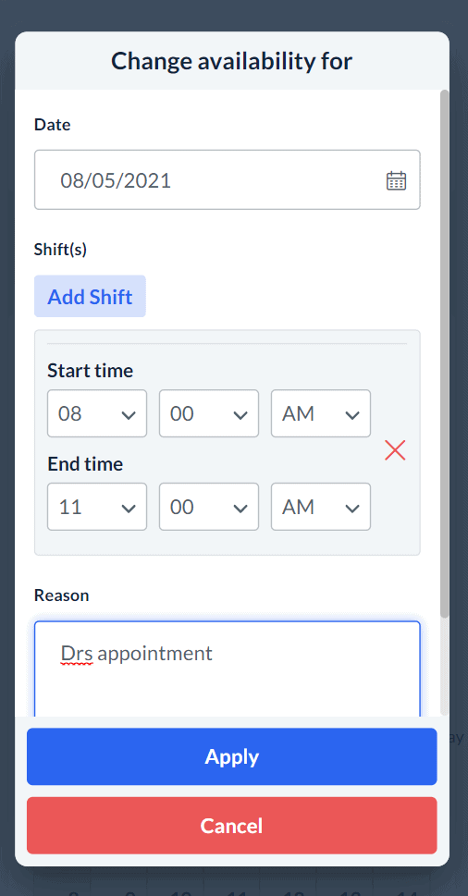This screenshot has height=896, width=468.
Task: Open the end time hour dropdown
Action: [x=97, y=507]
